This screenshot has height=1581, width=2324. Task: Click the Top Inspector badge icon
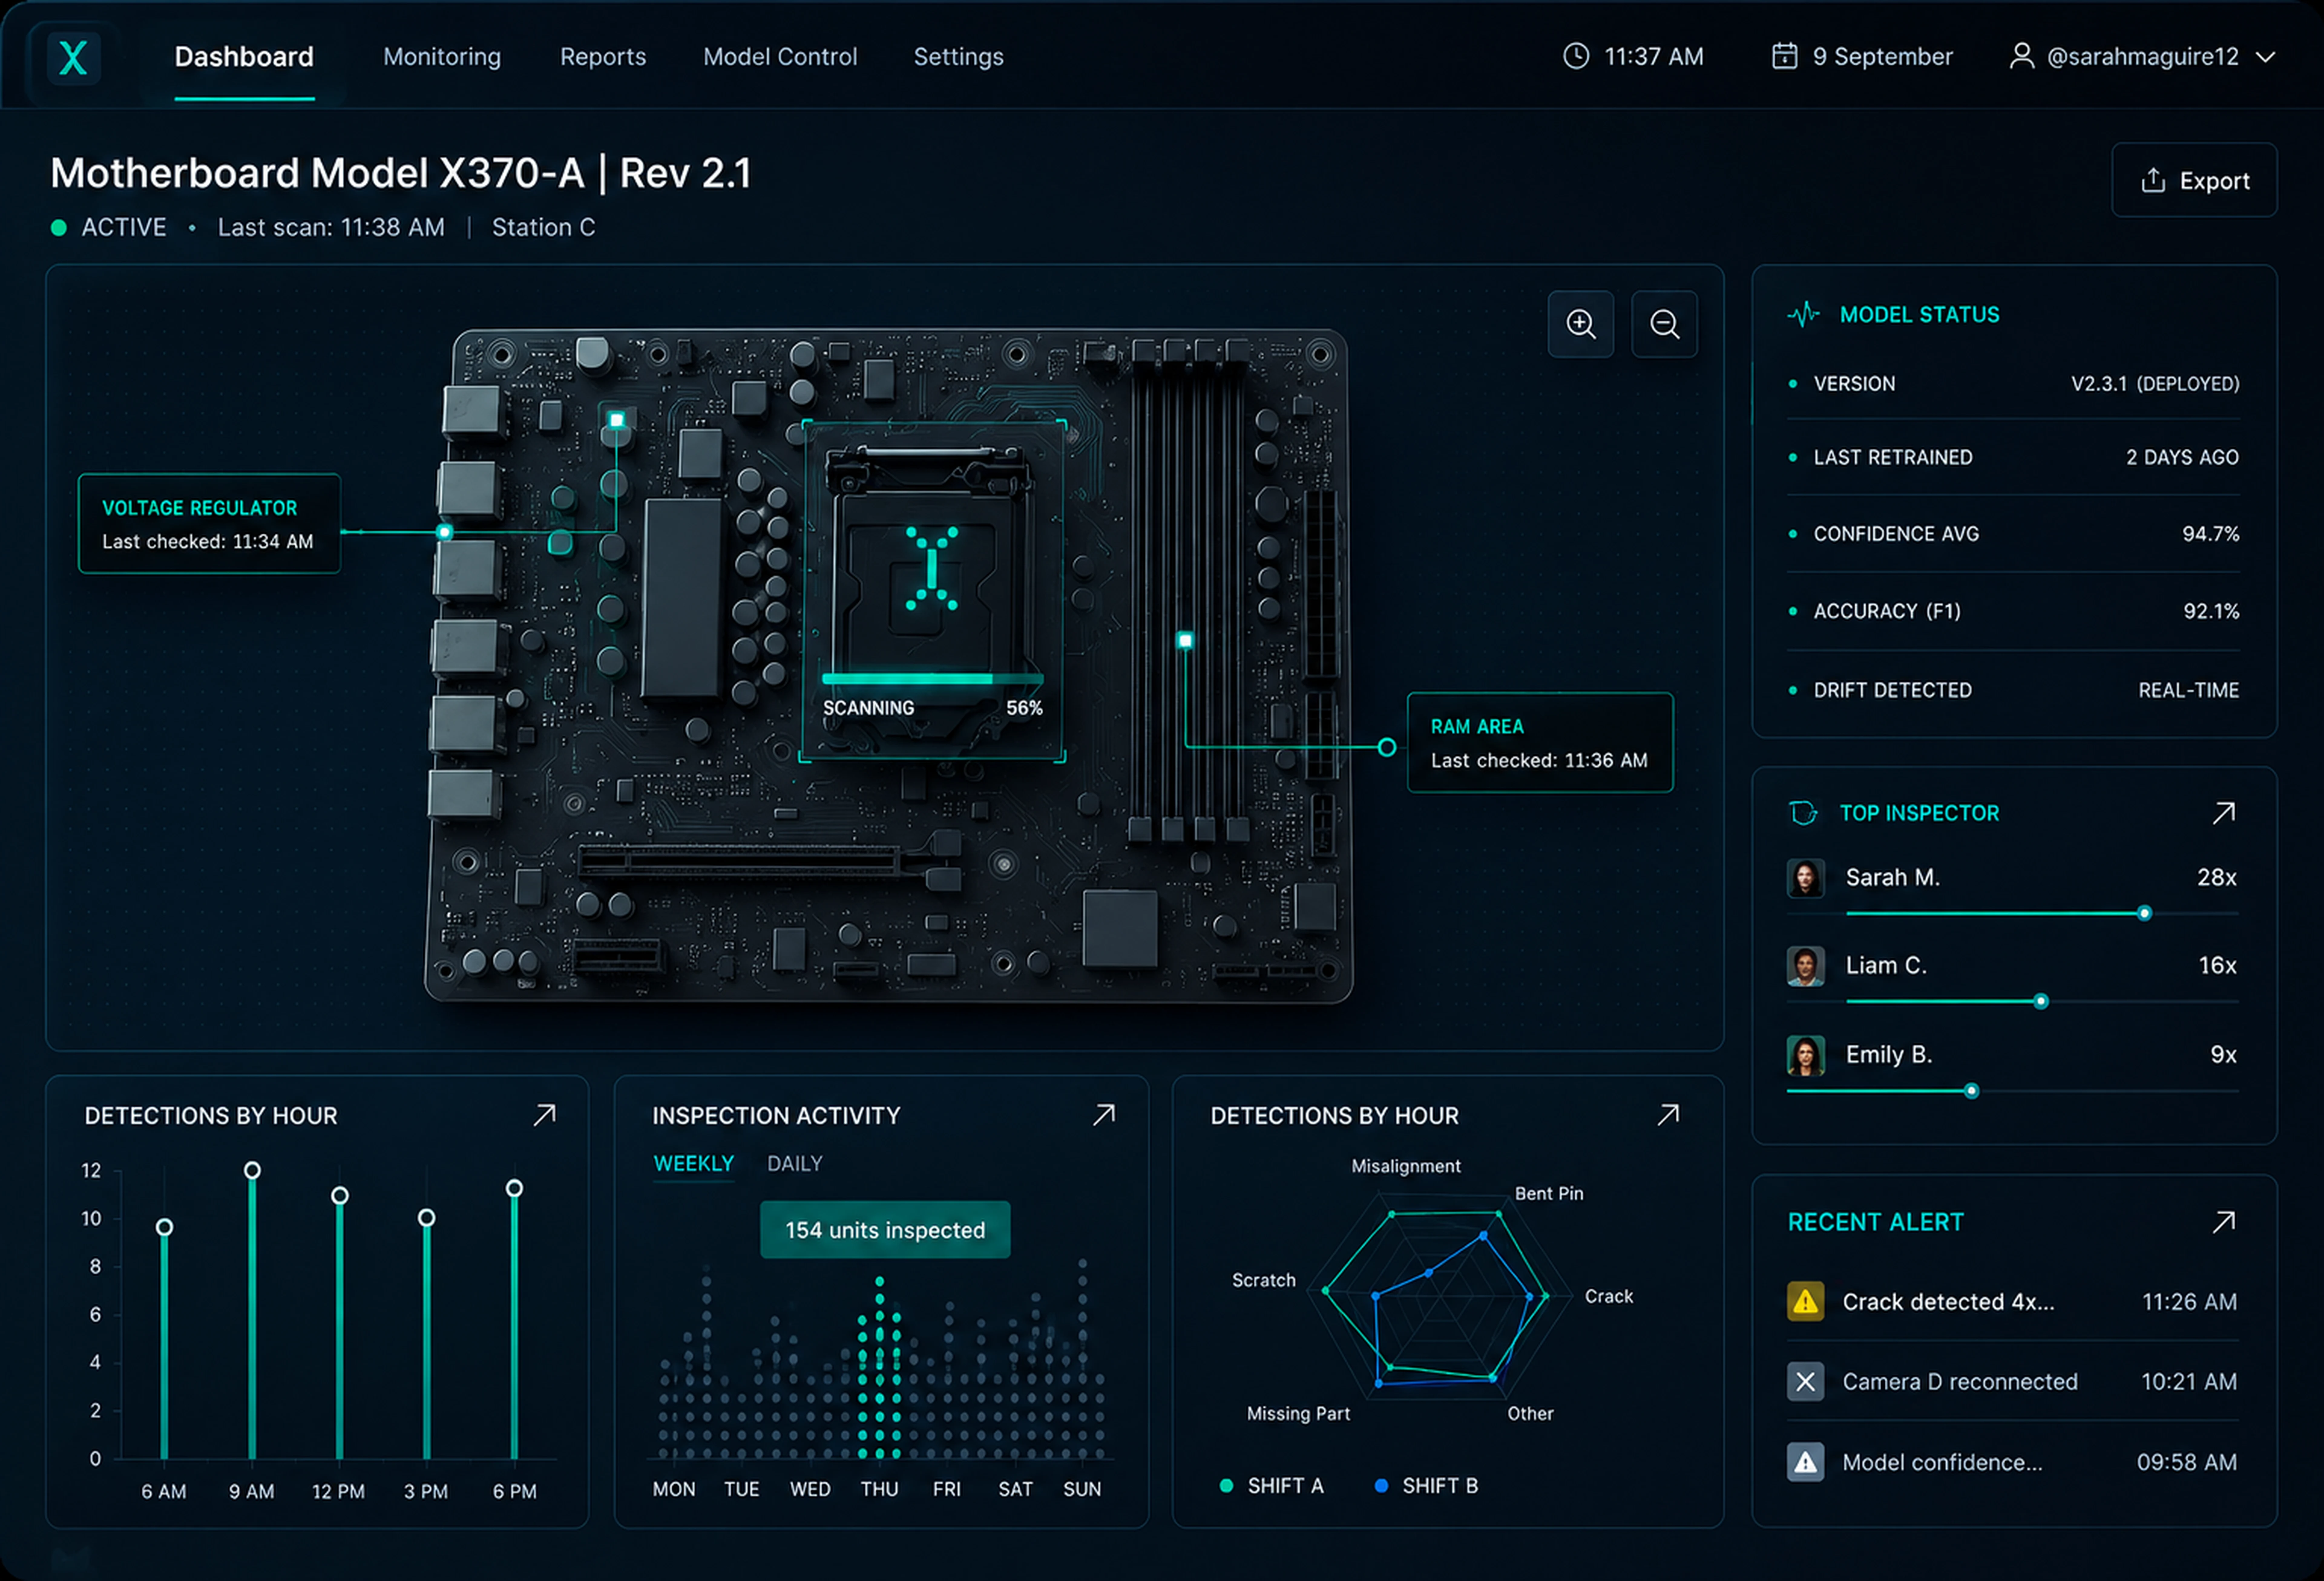click(x=1803, y=813)
